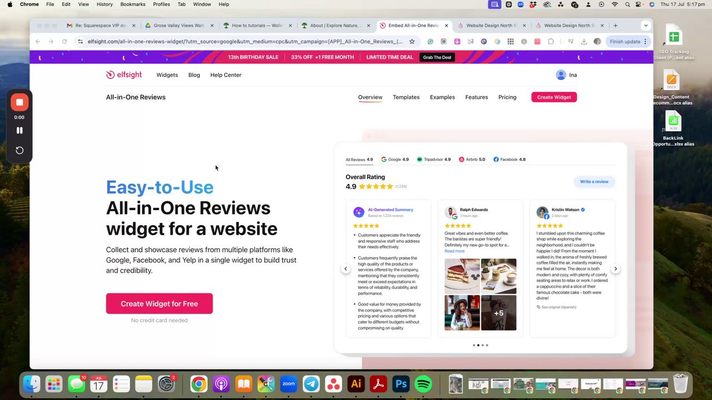712x400 pixels.
Task: Click the Elfsight logo
Action: [x=124, y=75]
